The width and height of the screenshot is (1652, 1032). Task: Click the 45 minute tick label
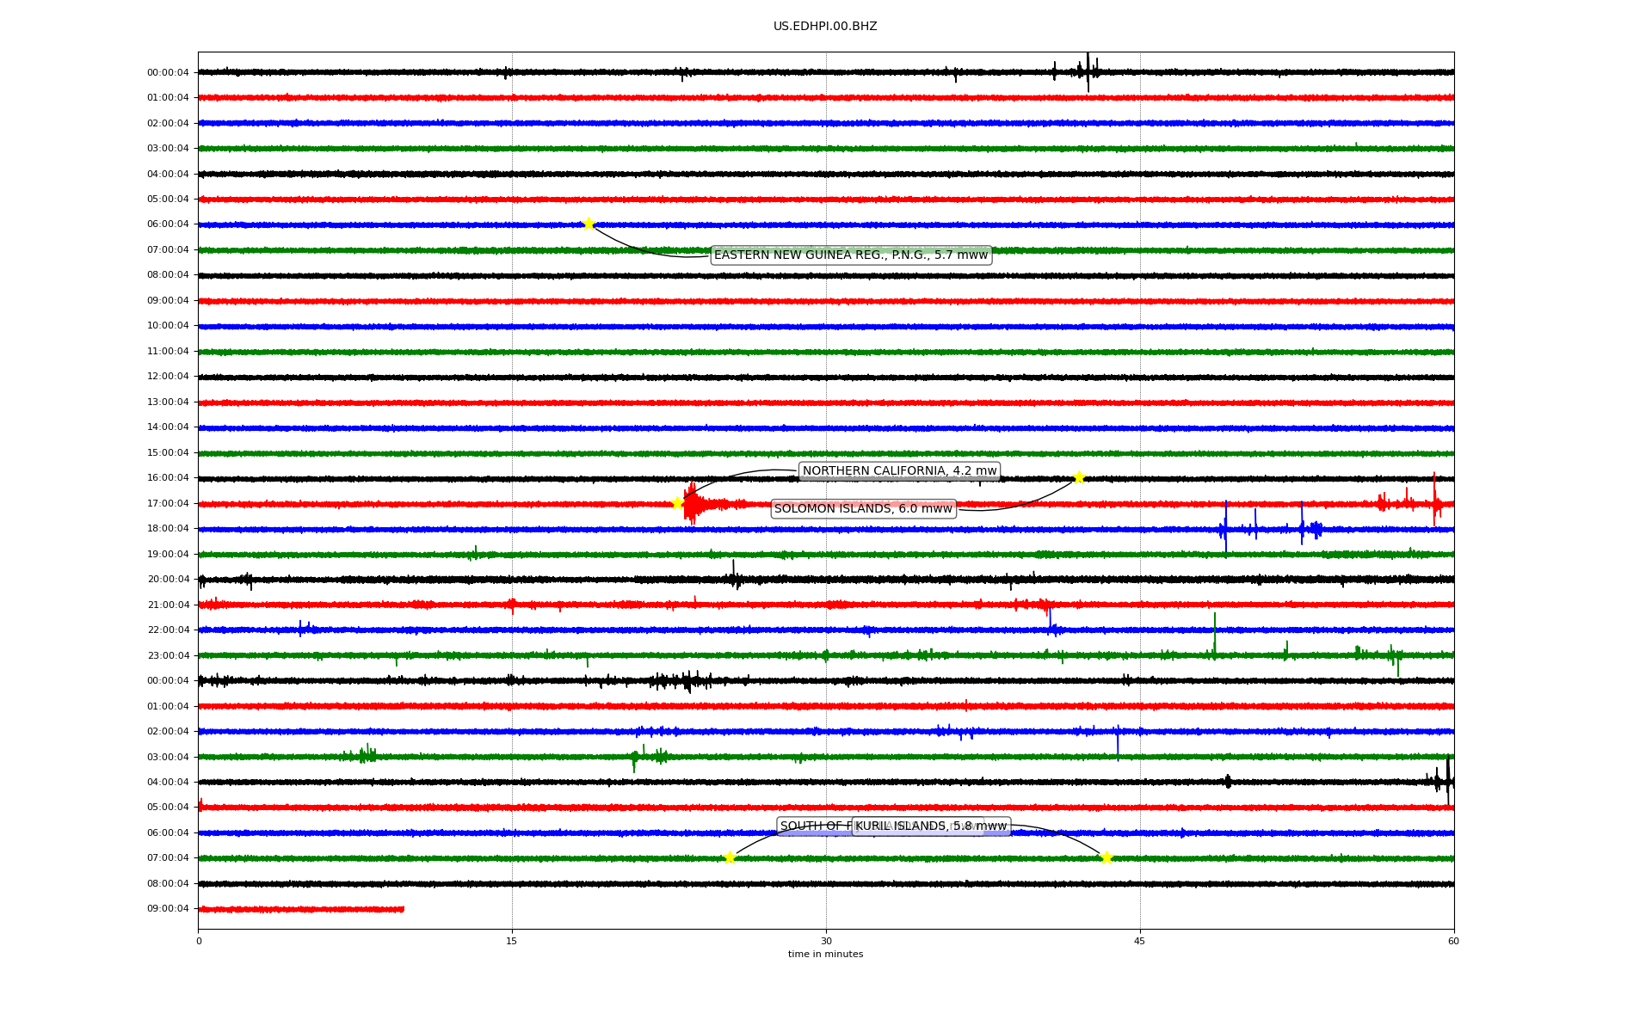1140,942
